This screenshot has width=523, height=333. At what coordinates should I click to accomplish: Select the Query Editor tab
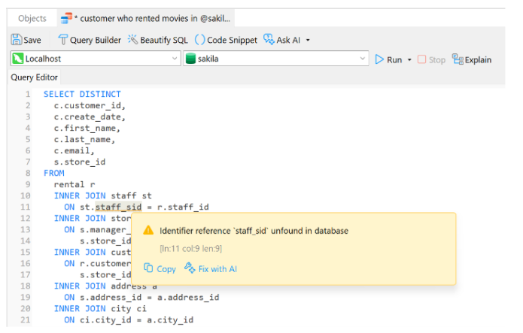coord(34,77)
